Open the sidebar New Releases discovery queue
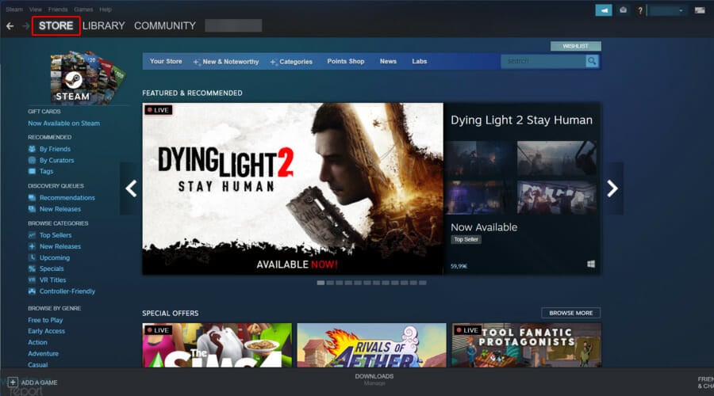714x396 pixels. coord(60,209)
